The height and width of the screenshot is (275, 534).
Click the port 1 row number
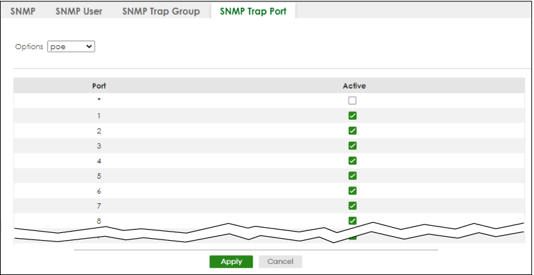pyautogui.click(x=99, y=116)
